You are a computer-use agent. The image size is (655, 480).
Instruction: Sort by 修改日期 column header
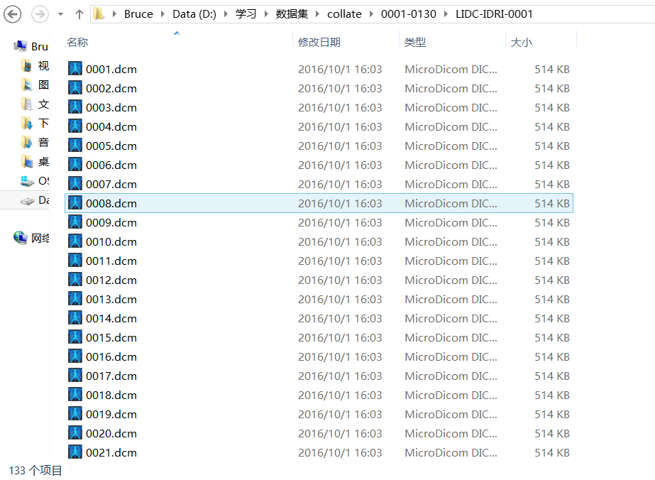click(x=319, y=42)
